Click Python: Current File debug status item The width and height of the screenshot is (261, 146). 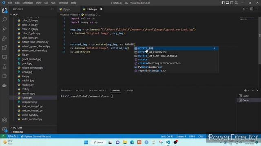pyautogui.click(x=36, y=136)
